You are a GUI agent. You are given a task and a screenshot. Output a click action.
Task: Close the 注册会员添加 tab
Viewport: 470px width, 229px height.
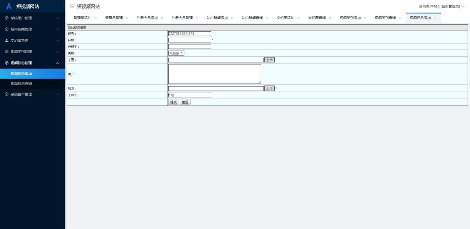point(162,18)
